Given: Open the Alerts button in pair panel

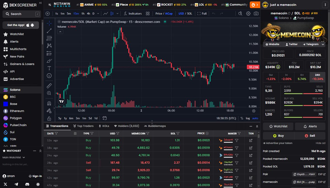Looking at the screenshot, I should (310, 126).
